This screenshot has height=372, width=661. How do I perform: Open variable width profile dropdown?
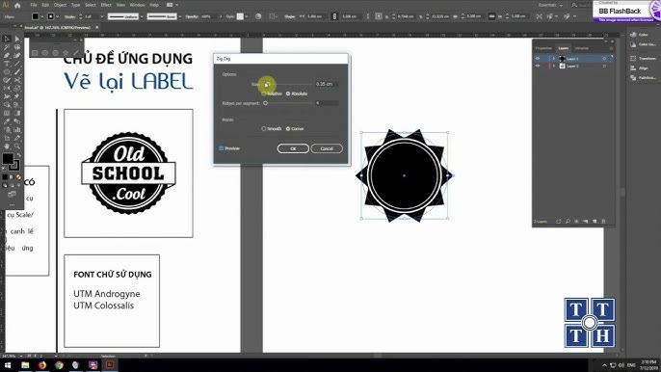tap(142, 16)
